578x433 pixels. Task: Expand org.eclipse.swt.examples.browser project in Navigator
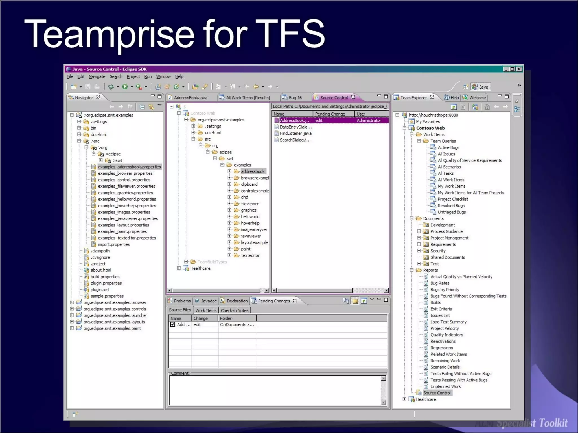(x=72, y=302)
